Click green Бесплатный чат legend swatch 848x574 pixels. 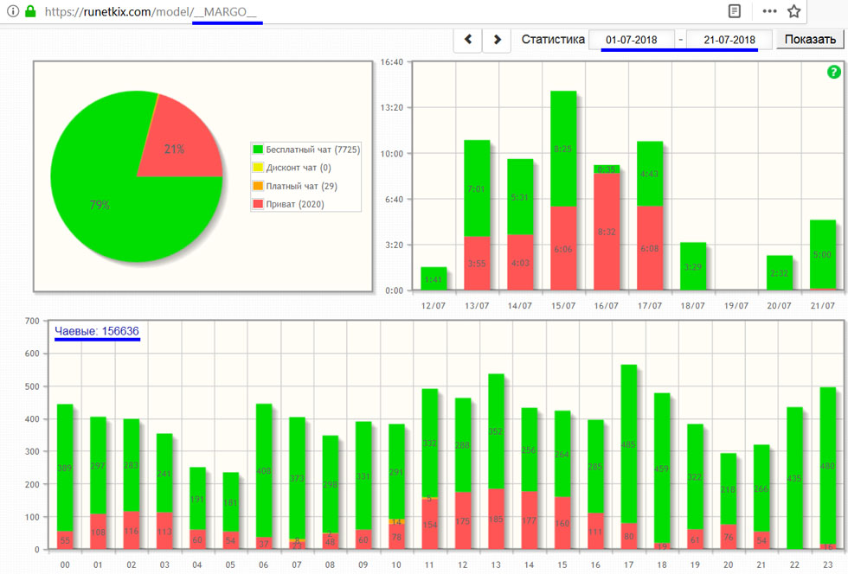(257, 150)
